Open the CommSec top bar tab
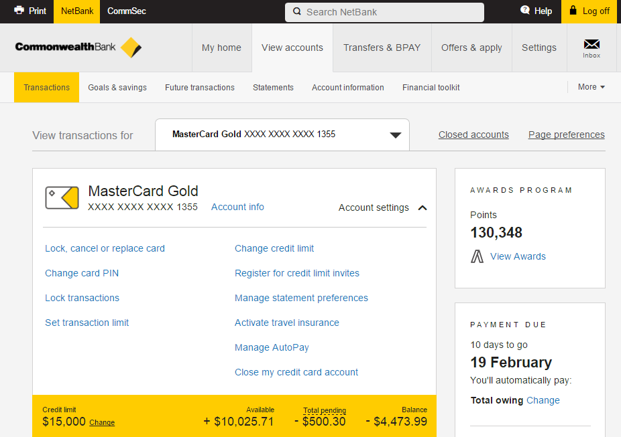The height and width of the screenshot is (437, 621). pos(126,11)
